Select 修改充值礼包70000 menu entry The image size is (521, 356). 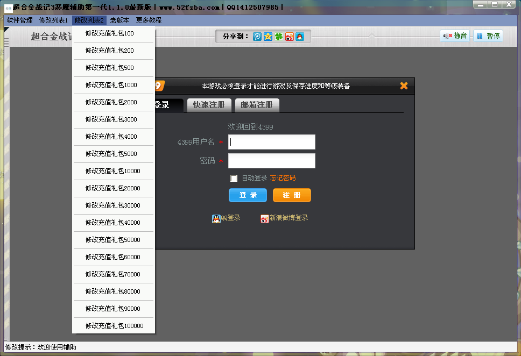click(x=114, y=274)
